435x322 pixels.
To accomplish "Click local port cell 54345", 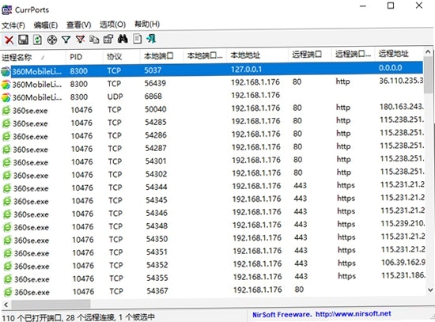I will pos(157,200).
